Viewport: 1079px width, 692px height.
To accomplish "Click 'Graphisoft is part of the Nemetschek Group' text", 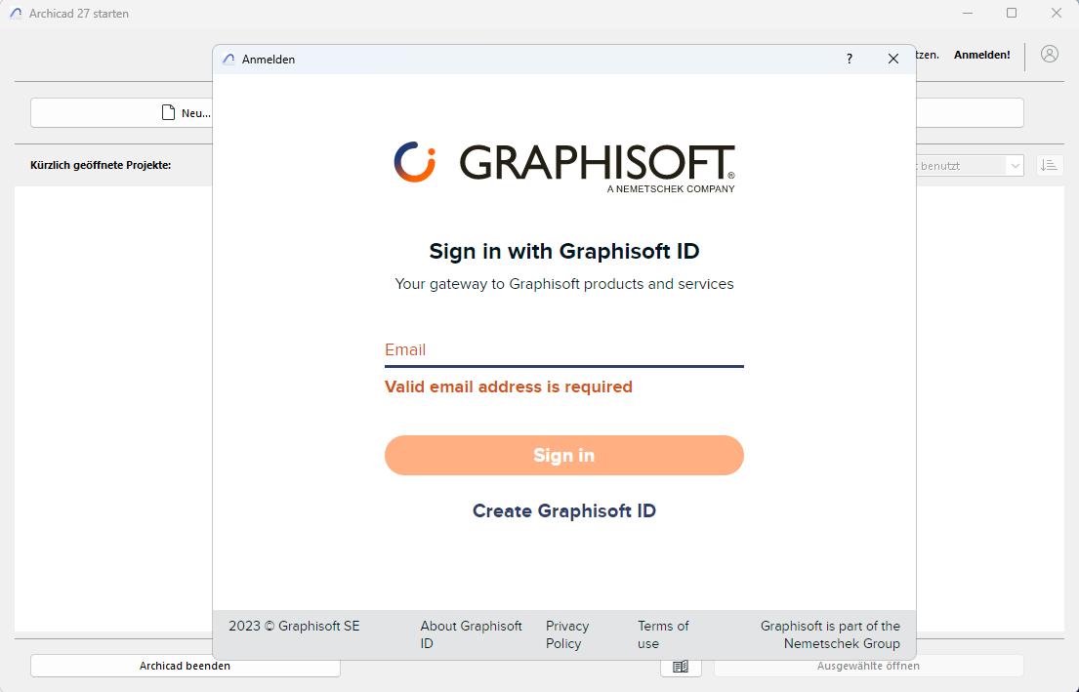I will [x=830, y=634].
